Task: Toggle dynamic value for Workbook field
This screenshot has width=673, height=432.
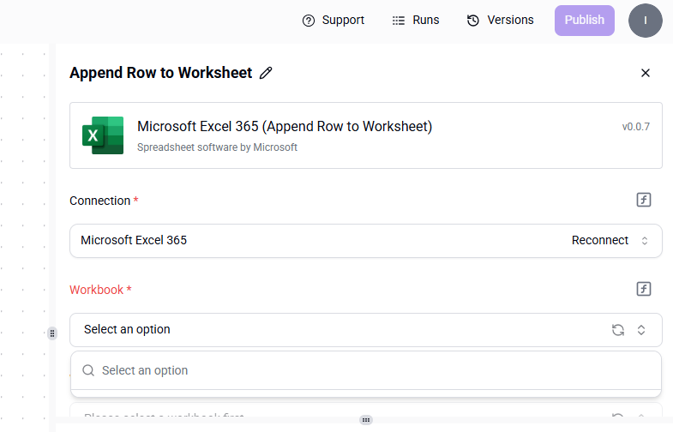Action: 643,289
